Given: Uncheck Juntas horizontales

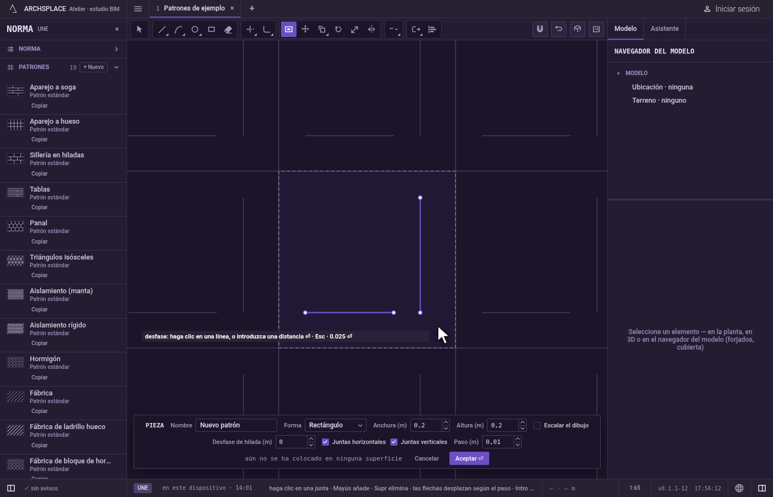Looking at the screenshot, I should (x=325, y=442).
